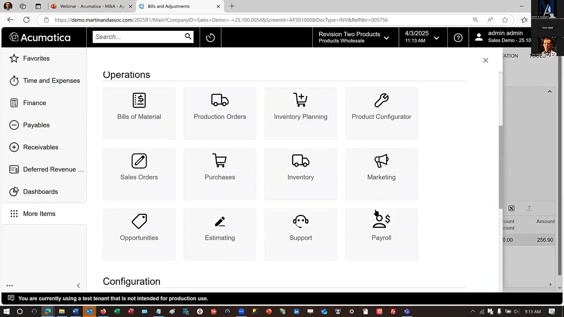The image size is (564, 317).
Task: Open the Production Orders workspace tile
Action: point(220,114)
